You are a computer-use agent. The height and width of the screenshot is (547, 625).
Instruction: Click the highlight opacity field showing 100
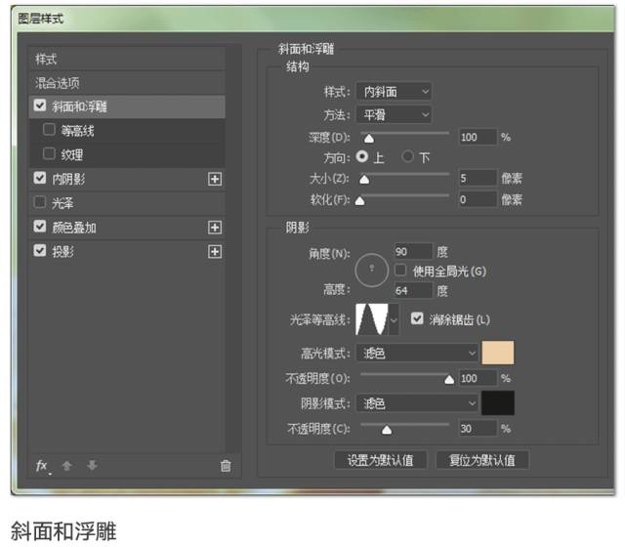click(x=478, y=378)
